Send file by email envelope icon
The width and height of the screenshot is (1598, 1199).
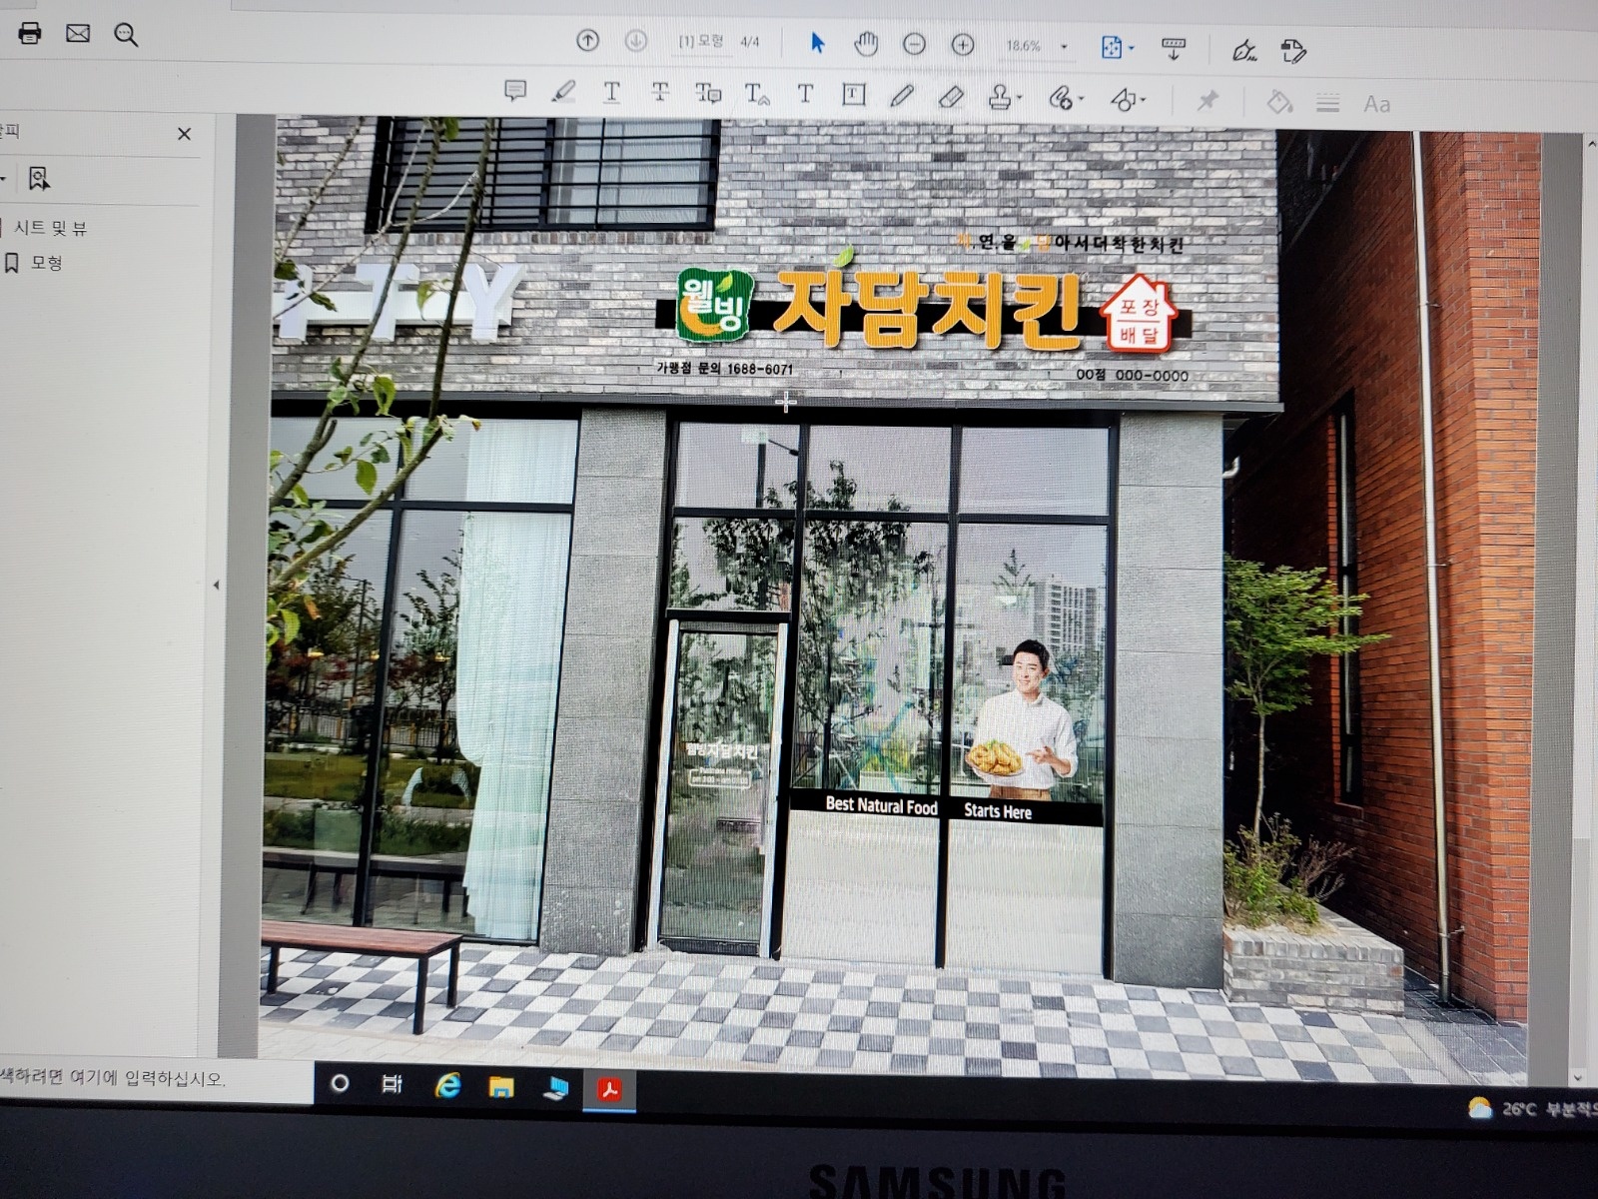78,34
